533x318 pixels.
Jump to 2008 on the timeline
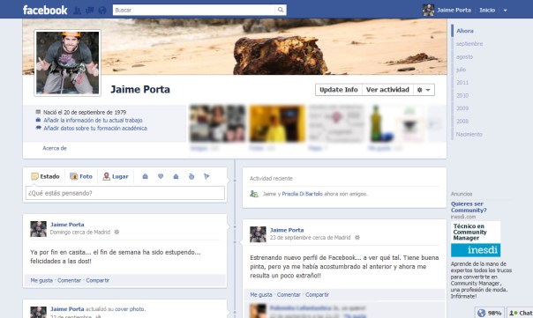click(462, 122)
